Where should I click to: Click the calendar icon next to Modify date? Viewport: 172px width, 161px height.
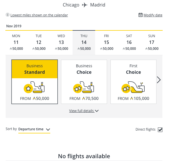coord(140,15)
